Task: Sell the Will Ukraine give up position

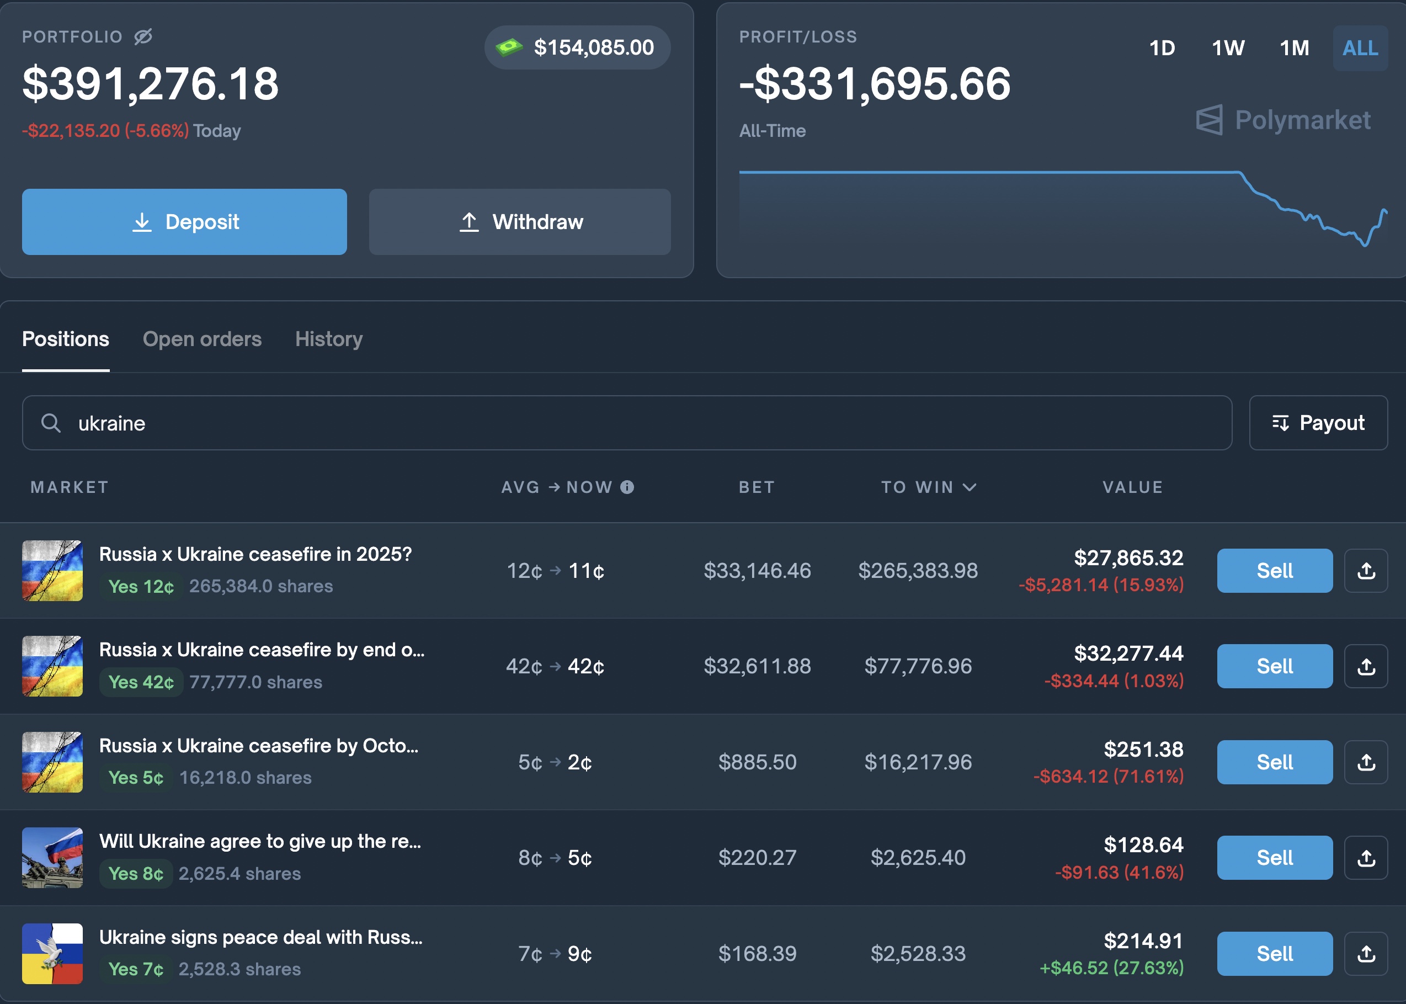Action: [x=1274, y=858]
